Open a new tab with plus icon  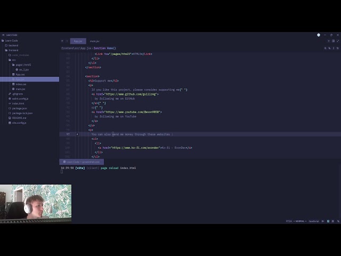pyautogui.click(x=329, y=41)
